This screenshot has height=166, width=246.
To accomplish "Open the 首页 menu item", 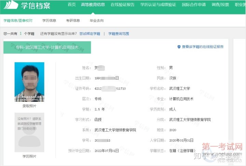I will (x=72, y=4).
